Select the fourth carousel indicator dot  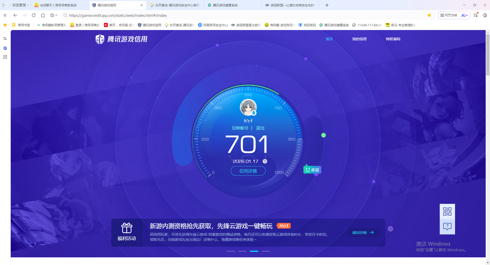tap(266, 251)
